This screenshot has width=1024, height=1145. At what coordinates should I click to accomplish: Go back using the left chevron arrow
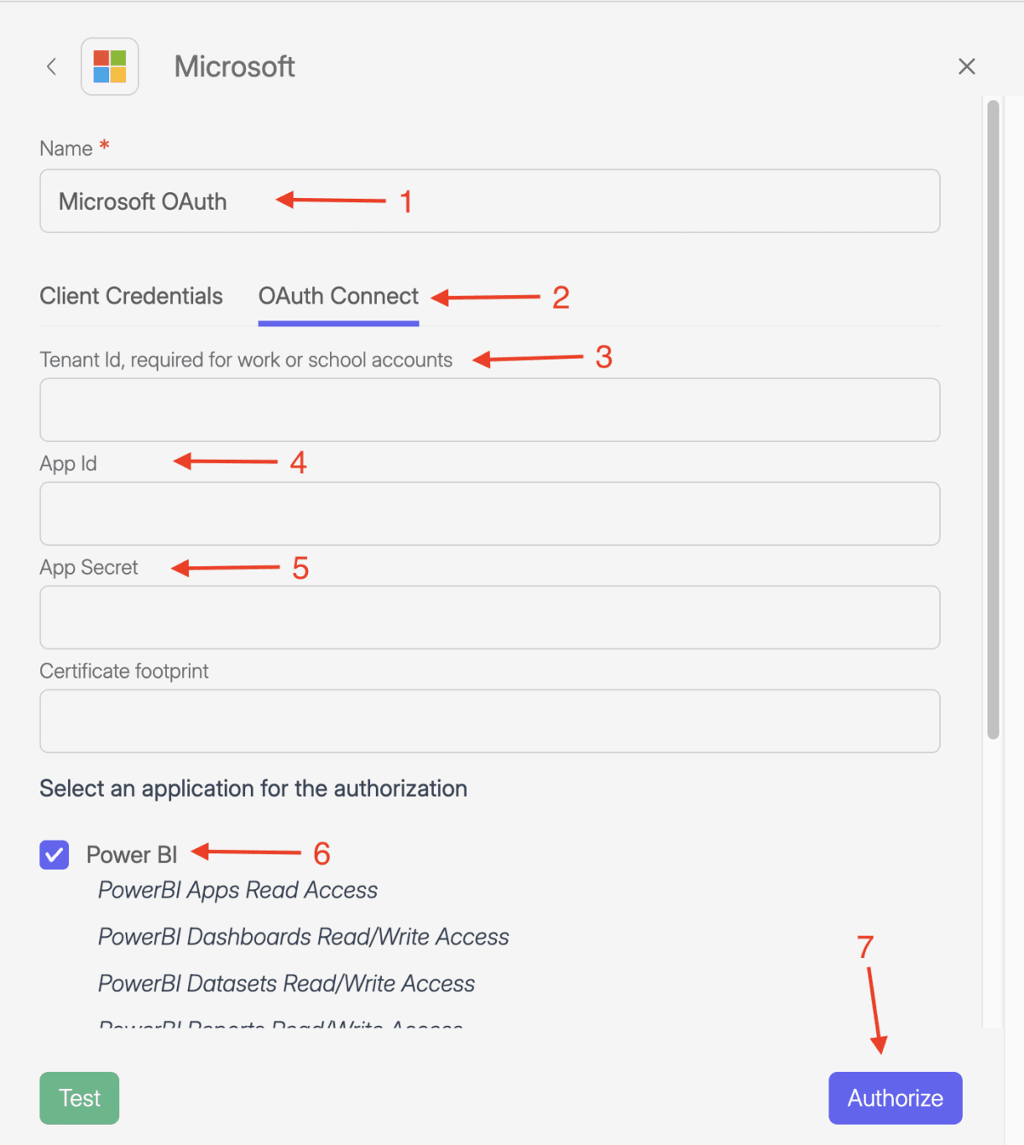[x=52, y=67]
